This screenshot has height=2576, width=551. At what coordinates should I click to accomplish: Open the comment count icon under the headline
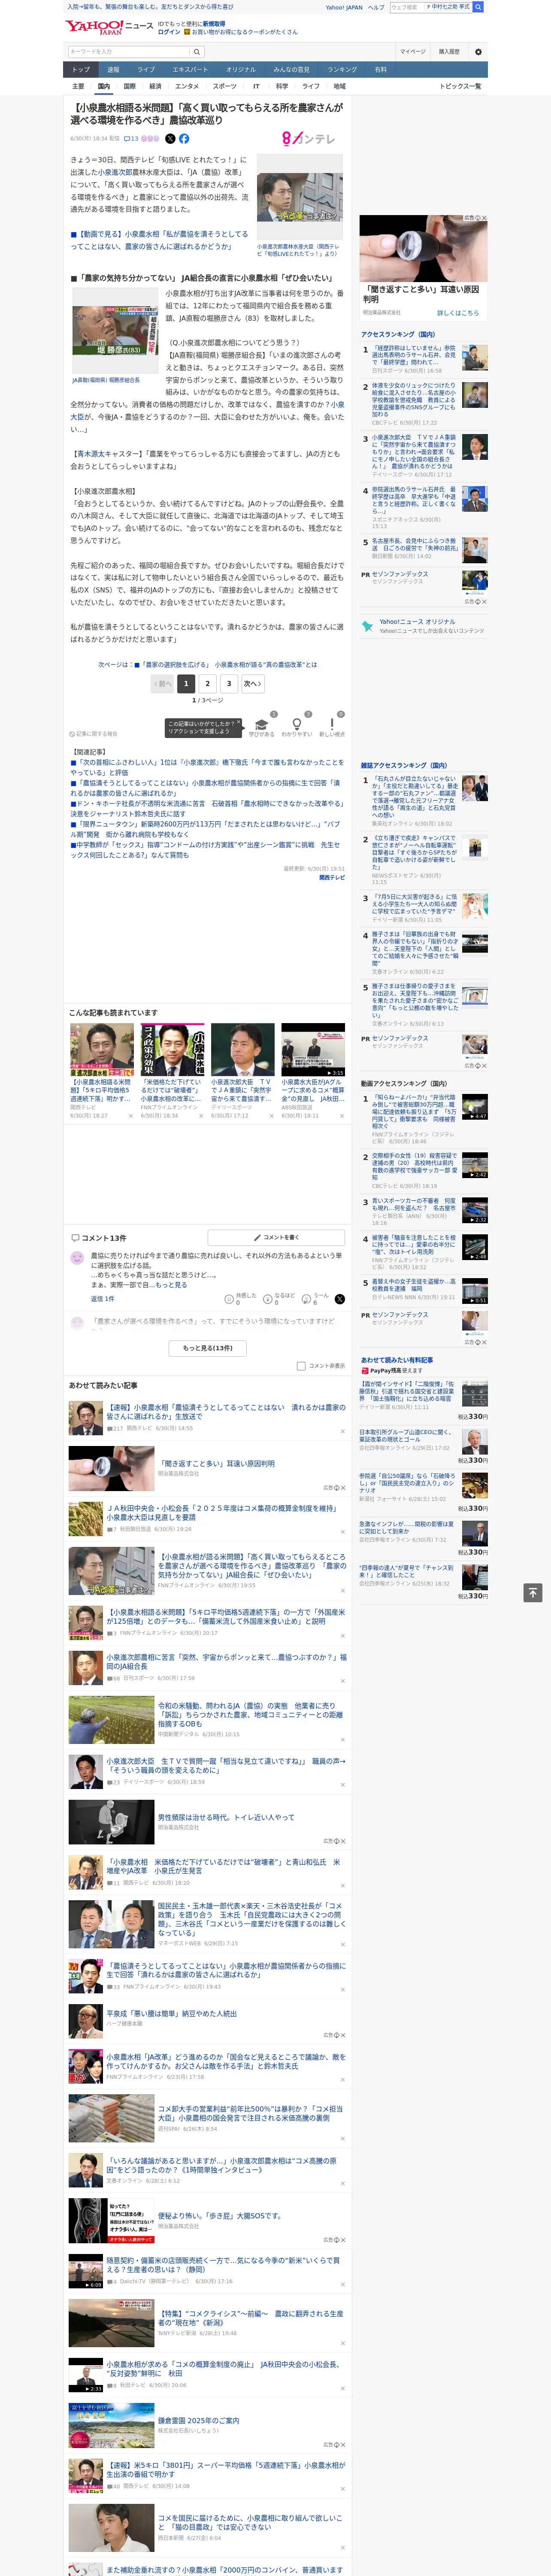pos(131,139)
